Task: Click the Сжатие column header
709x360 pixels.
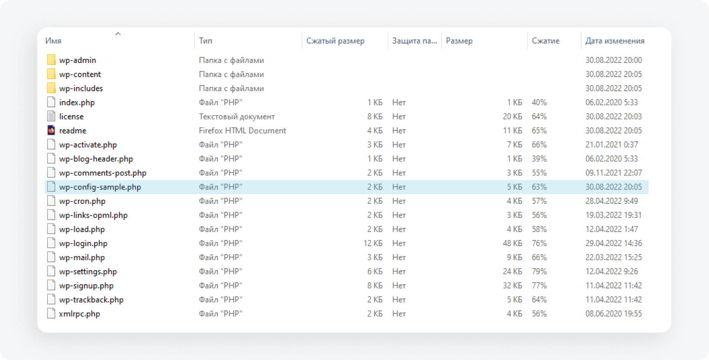Action: (x=545, y=41)
